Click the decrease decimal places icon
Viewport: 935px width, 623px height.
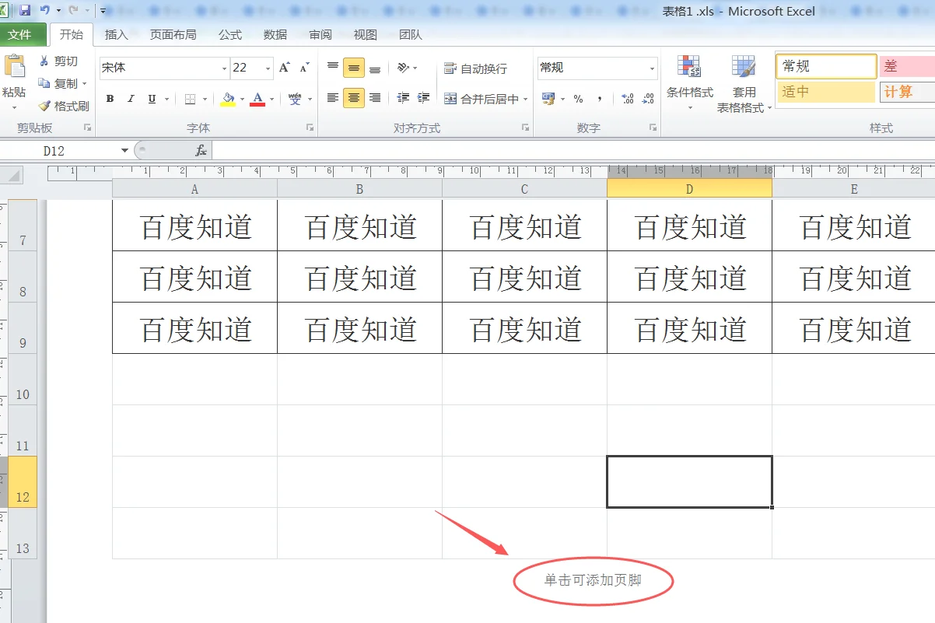(x=649, y=99)
